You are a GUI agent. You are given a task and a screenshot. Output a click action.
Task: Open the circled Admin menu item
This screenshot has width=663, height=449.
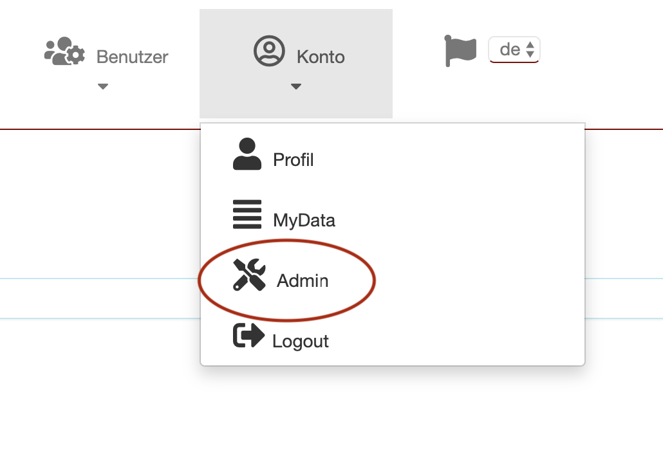pos(301,280)
